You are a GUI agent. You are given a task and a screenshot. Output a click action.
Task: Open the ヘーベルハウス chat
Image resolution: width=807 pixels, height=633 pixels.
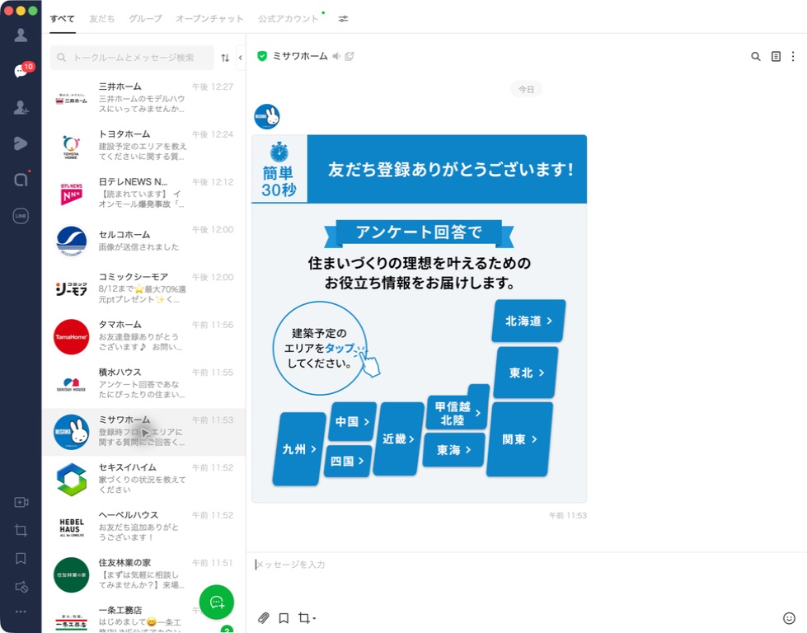pyautogui.click(x=143, y=527)
